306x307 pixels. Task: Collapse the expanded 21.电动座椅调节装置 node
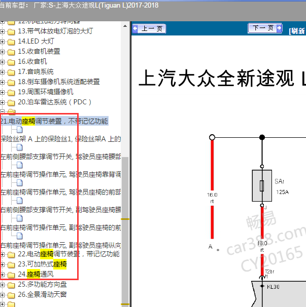(x=2, y=111)
